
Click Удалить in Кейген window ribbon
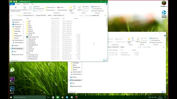click(x=119, y=39)
